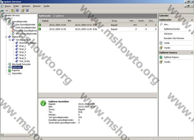Click Yenile refresh action
Screen dimensions: 194x140
167,43
